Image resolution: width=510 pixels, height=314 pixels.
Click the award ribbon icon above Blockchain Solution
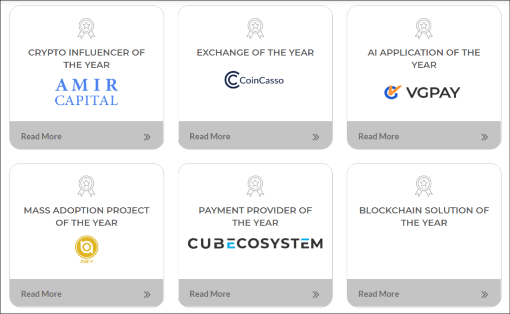(424, 186)
